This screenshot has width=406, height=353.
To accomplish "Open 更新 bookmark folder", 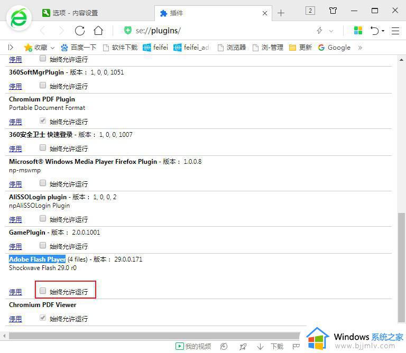I will tap(300, 48).
